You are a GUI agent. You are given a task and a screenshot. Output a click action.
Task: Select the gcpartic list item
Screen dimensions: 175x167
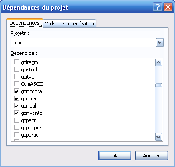tap(29, 135)
